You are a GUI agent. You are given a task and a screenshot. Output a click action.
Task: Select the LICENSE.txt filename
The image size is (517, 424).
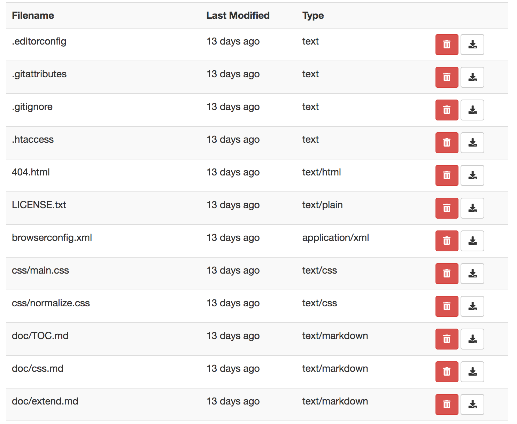pos(39,205)
